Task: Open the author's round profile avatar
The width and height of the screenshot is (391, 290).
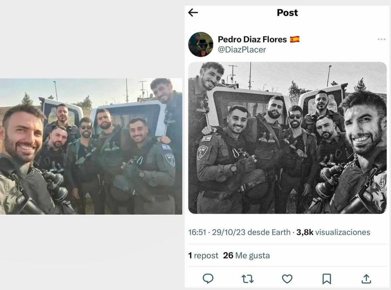Action: (x=201, y=44)
